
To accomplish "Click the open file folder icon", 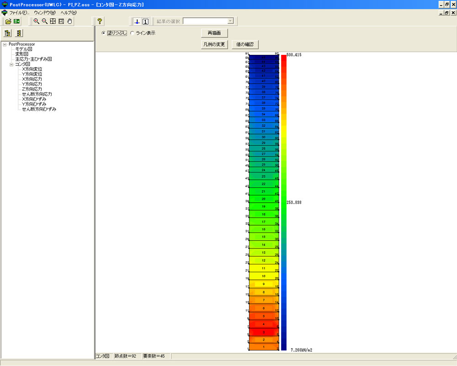I will click(8, 21).
